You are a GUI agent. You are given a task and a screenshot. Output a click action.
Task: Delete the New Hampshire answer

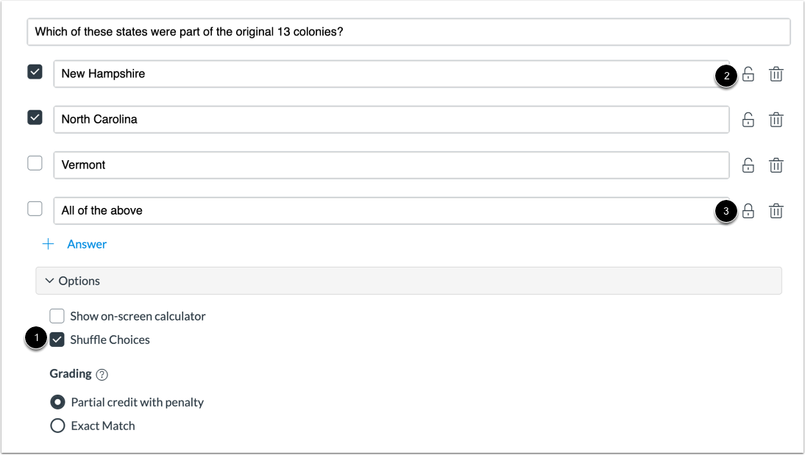click(776, 74)
